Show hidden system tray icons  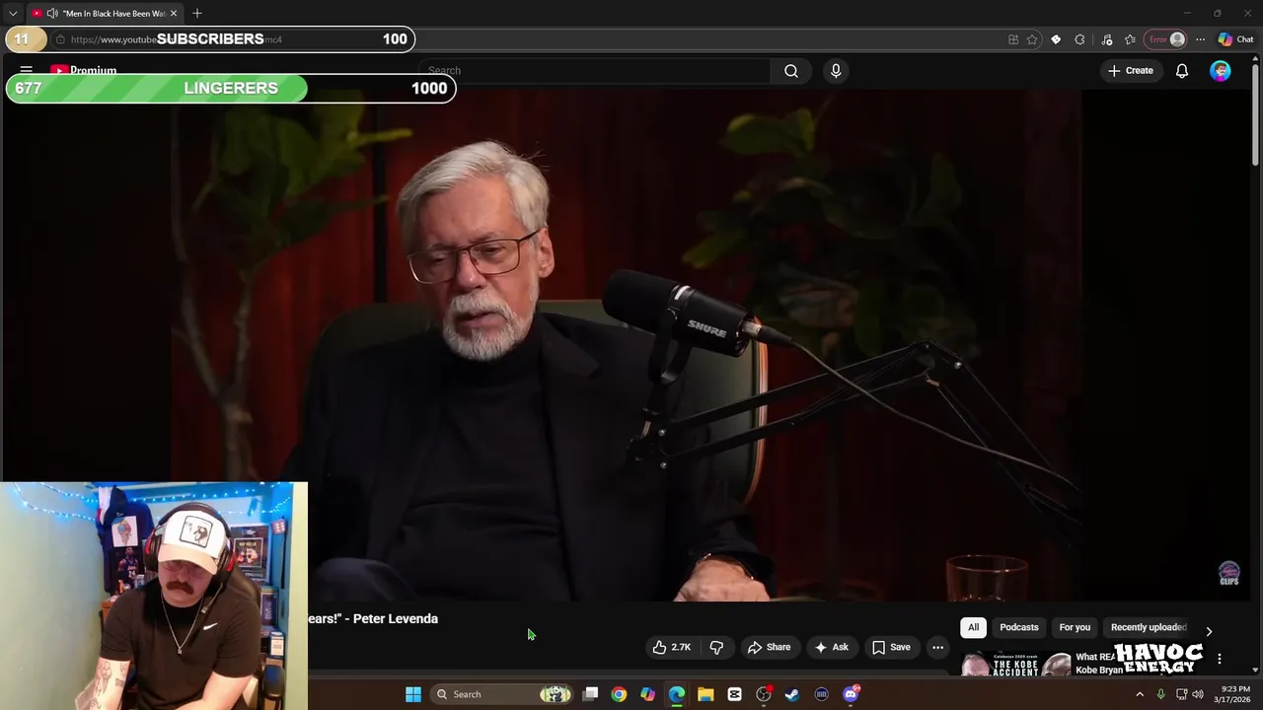pyautogui.click(x=1140, y=694)
